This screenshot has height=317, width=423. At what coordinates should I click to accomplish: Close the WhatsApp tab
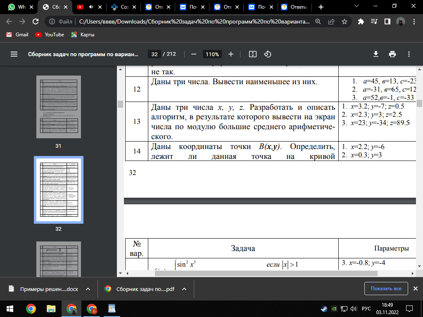point(31,7)
